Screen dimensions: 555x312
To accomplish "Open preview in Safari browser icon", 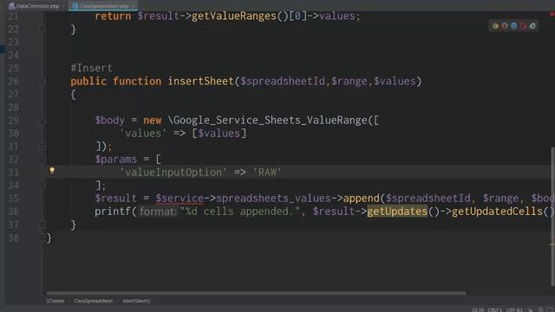I will point(513,25).
